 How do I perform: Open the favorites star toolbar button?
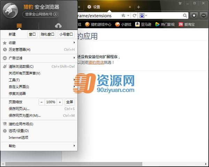[194, 16]
